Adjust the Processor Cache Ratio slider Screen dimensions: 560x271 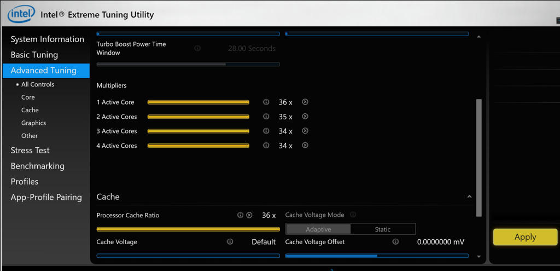click(x=188, y=229)
